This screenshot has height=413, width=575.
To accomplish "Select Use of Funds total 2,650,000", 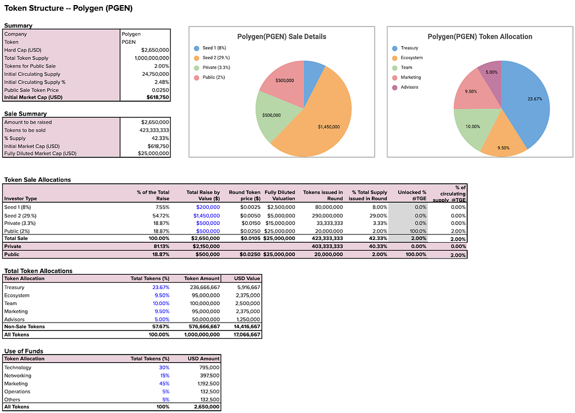I will (207, 407).
